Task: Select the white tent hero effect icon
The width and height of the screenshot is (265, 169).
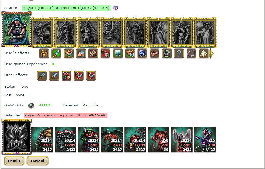Action: pyautogui.click(x=204, y=53)
